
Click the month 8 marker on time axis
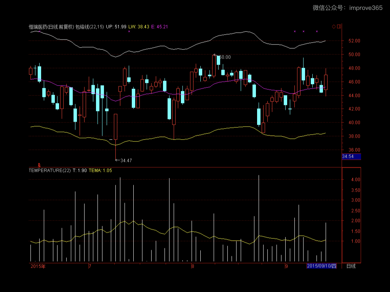click(x=193, y=266)
